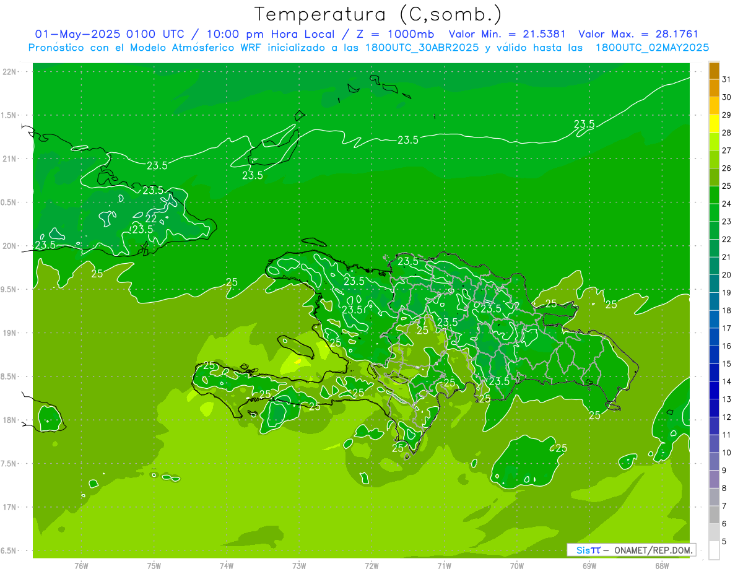Click legend value 21
This screenshot has width=743, height=574.
(726, 257)
